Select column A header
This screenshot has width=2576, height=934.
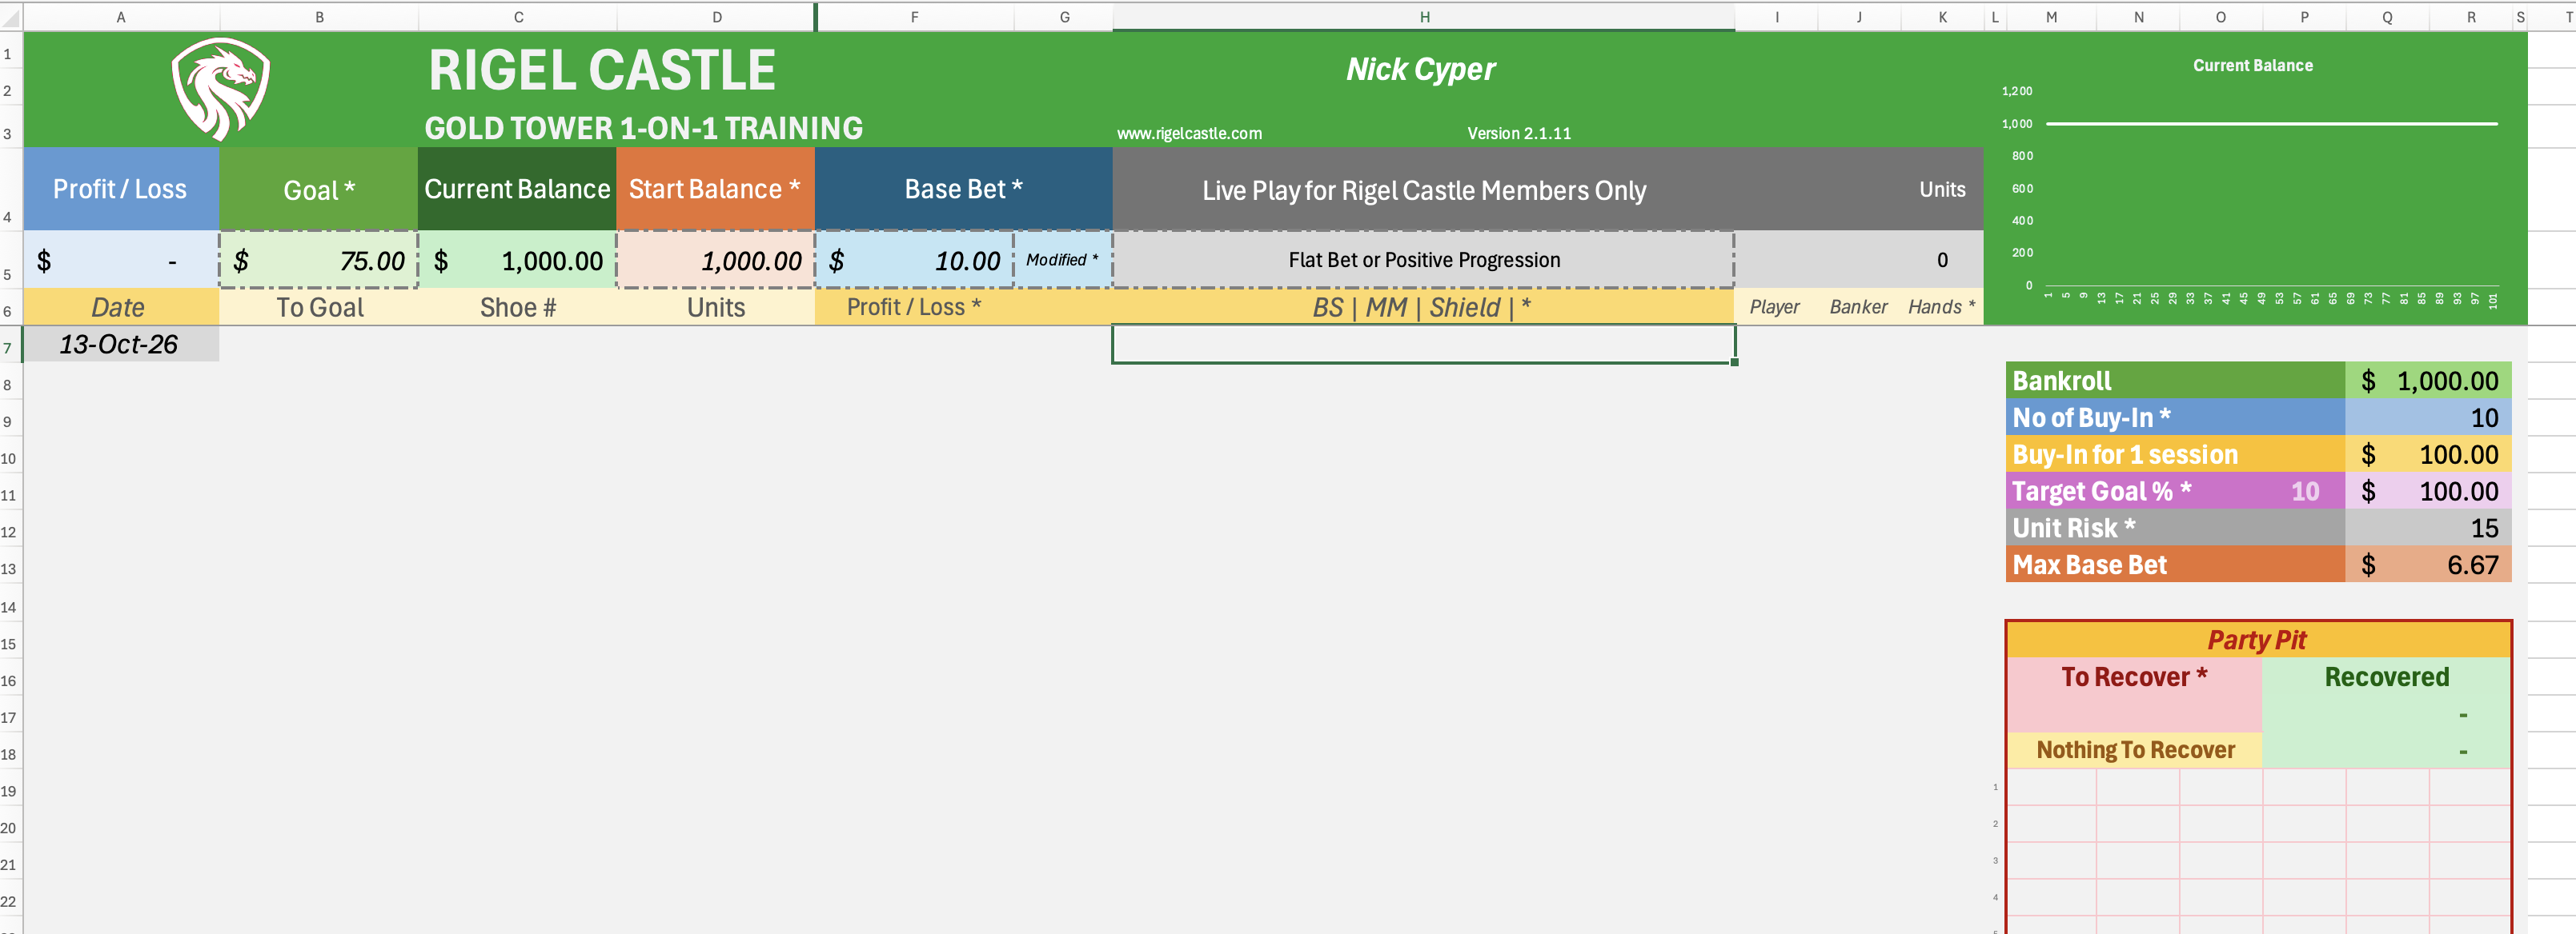(120, 17)
